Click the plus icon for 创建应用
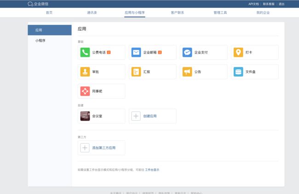 click(136, 116)
